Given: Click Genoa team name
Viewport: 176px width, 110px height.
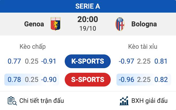Looking at the screenshot, I should click(34, 24).
